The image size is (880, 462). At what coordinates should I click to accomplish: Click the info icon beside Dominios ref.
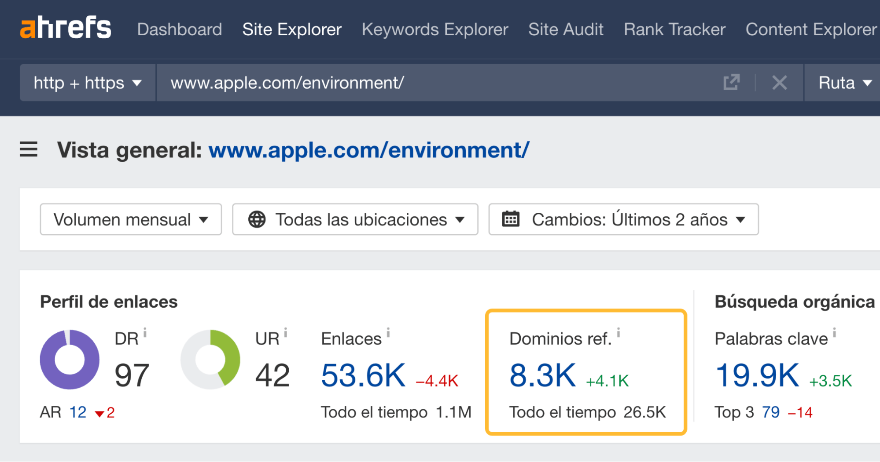point(619,334)
